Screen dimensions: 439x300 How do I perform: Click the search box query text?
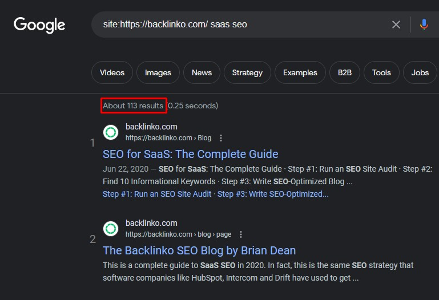point(175,25)
